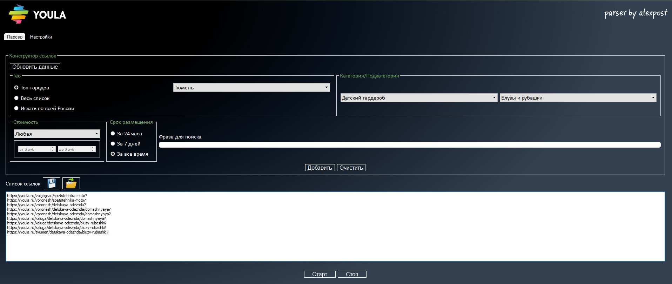
Task: Open the city dropdown showing Тюмень
Action: [251, 88]
